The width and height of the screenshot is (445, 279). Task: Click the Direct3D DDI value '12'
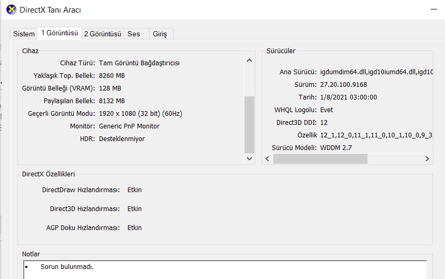(324, 122)
